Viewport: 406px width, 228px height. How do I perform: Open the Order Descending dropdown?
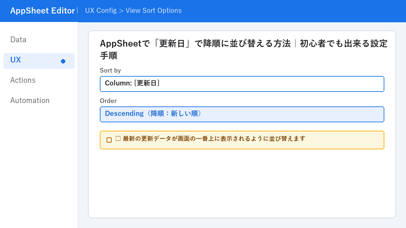click(x=242, y=114)
